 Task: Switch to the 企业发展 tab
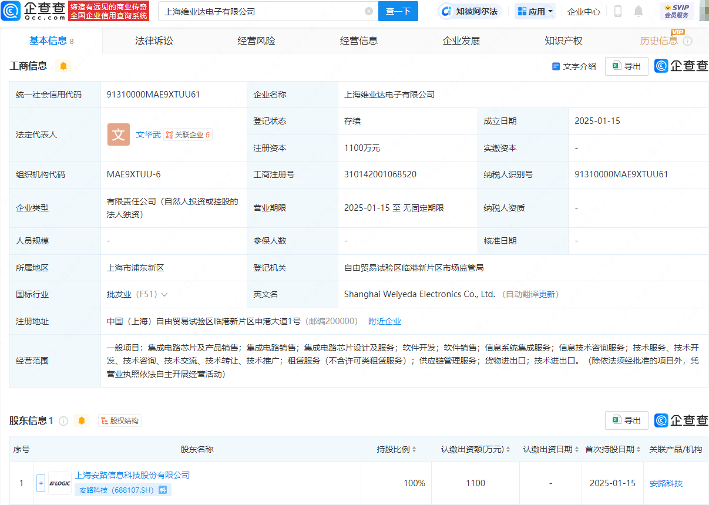461,41
